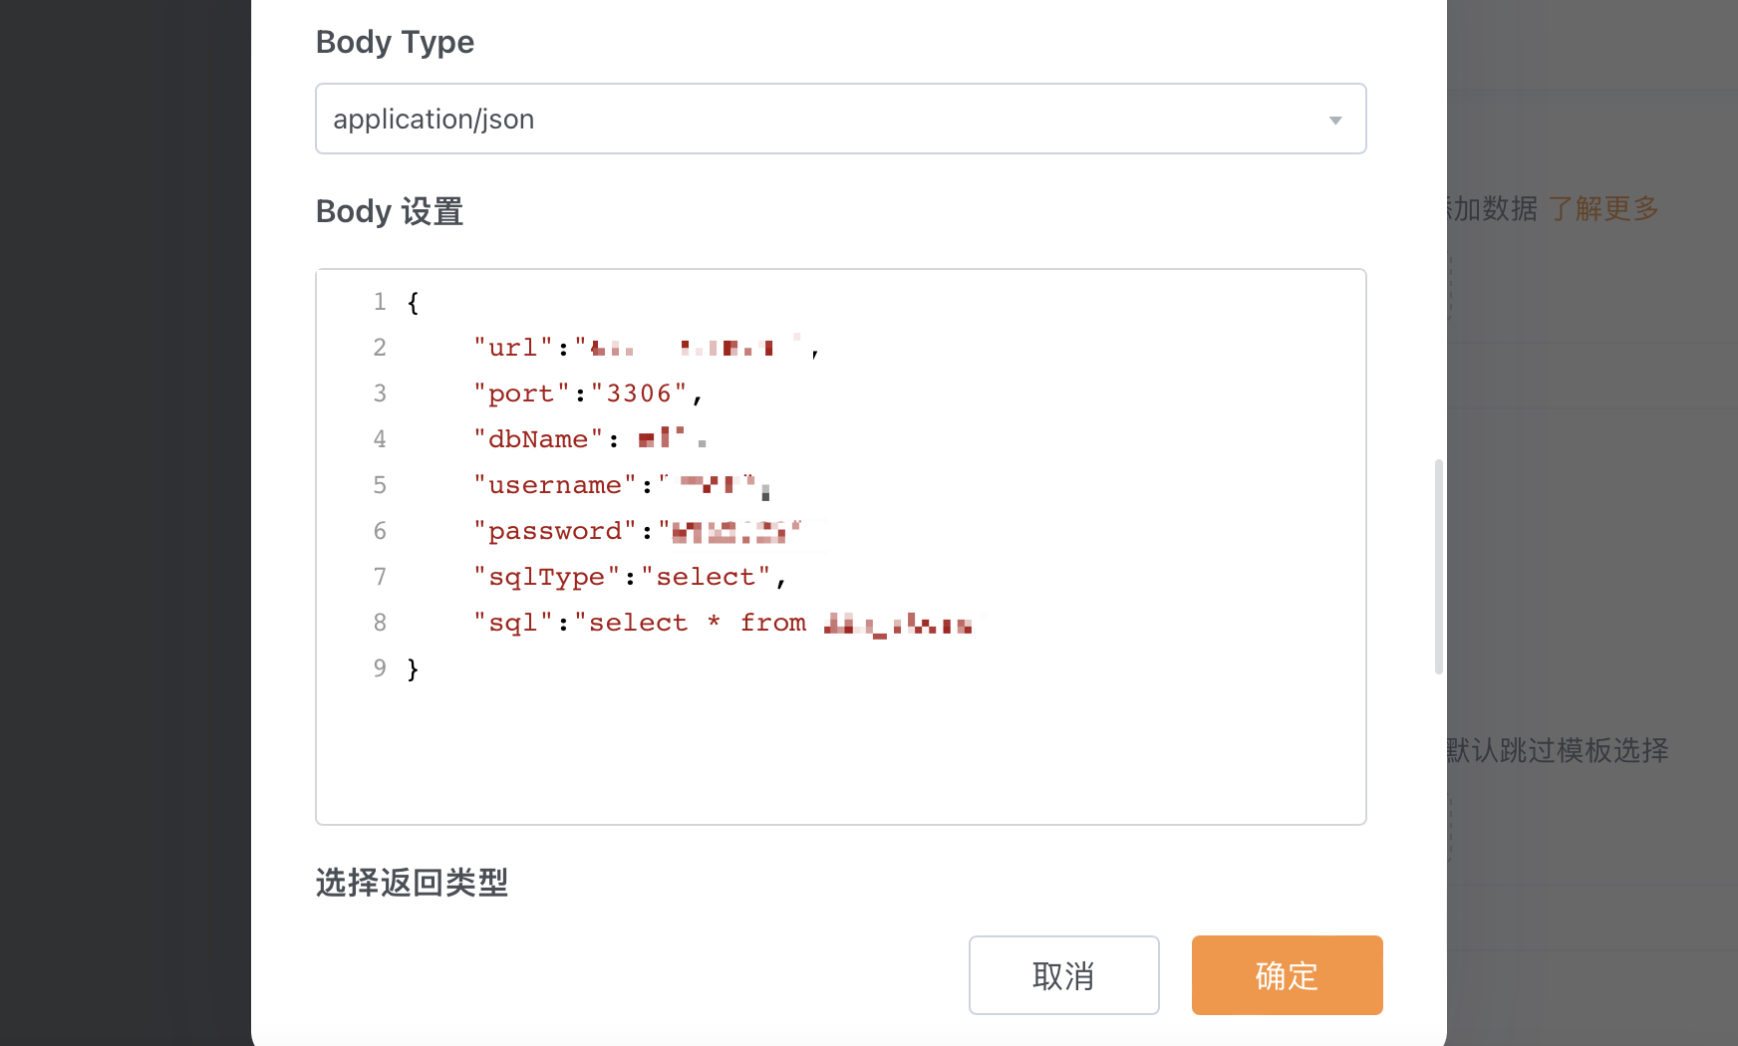Click the 选择返回类型 section heading
The width and height of the screenshot is (1738, 1046).
coord(412,883)
